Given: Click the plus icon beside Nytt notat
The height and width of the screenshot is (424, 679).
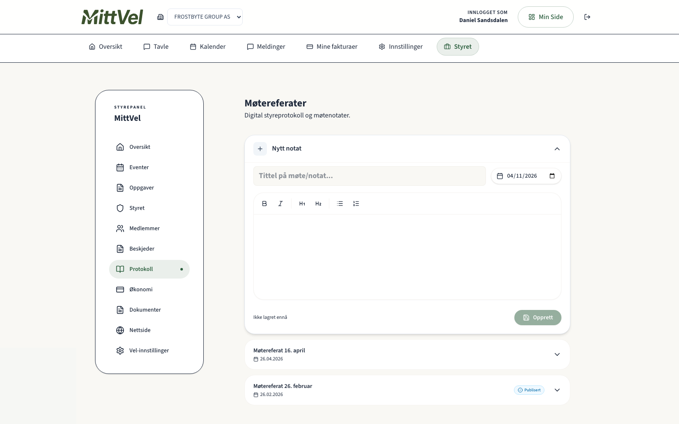Looking at the screenshot, I should [260, 149].
